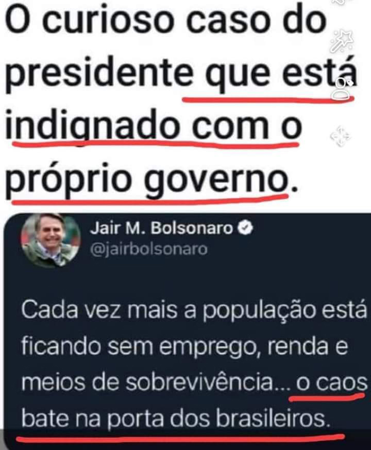
Task: Click the tweet line 'Cada vez mais a população está'
Action: [x=194, y=310]
